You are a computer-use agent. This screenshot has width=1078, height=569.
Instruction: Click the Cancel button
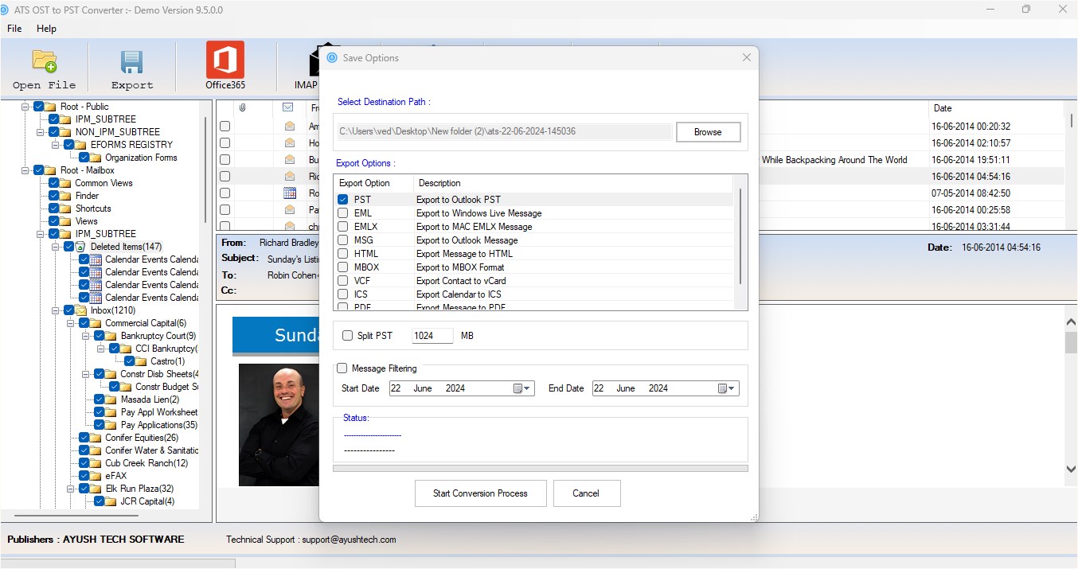click(x=586, y=493)
